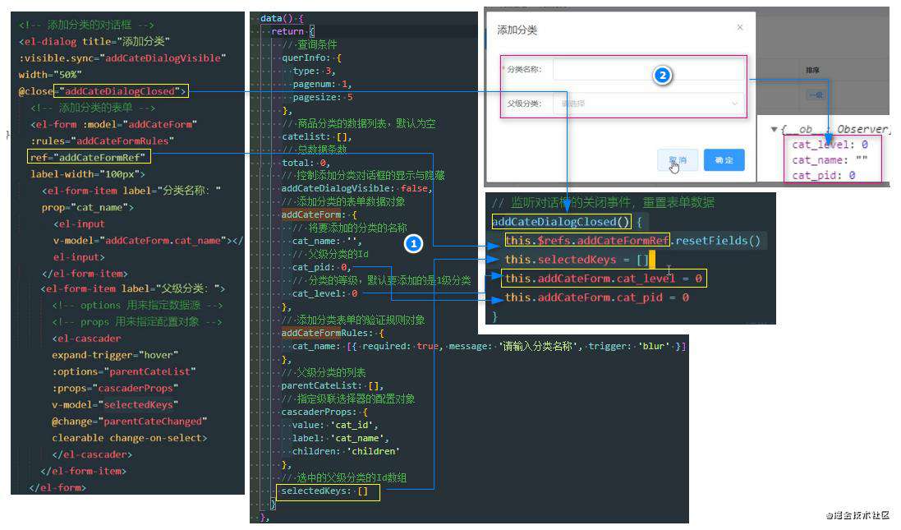The image size is (901, 530).
Task: Click the "value: 'cat_id'," line
Action: pos(336,425)
